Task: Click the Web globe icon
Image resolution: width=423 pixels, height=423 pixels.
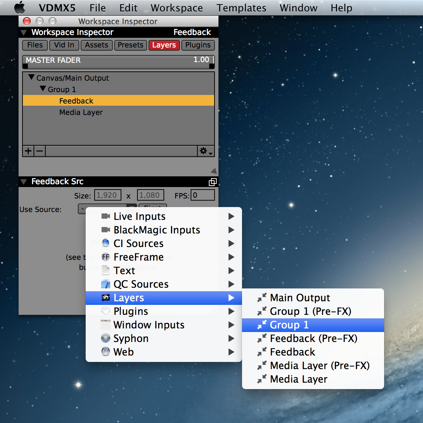Action: (105, 352)
